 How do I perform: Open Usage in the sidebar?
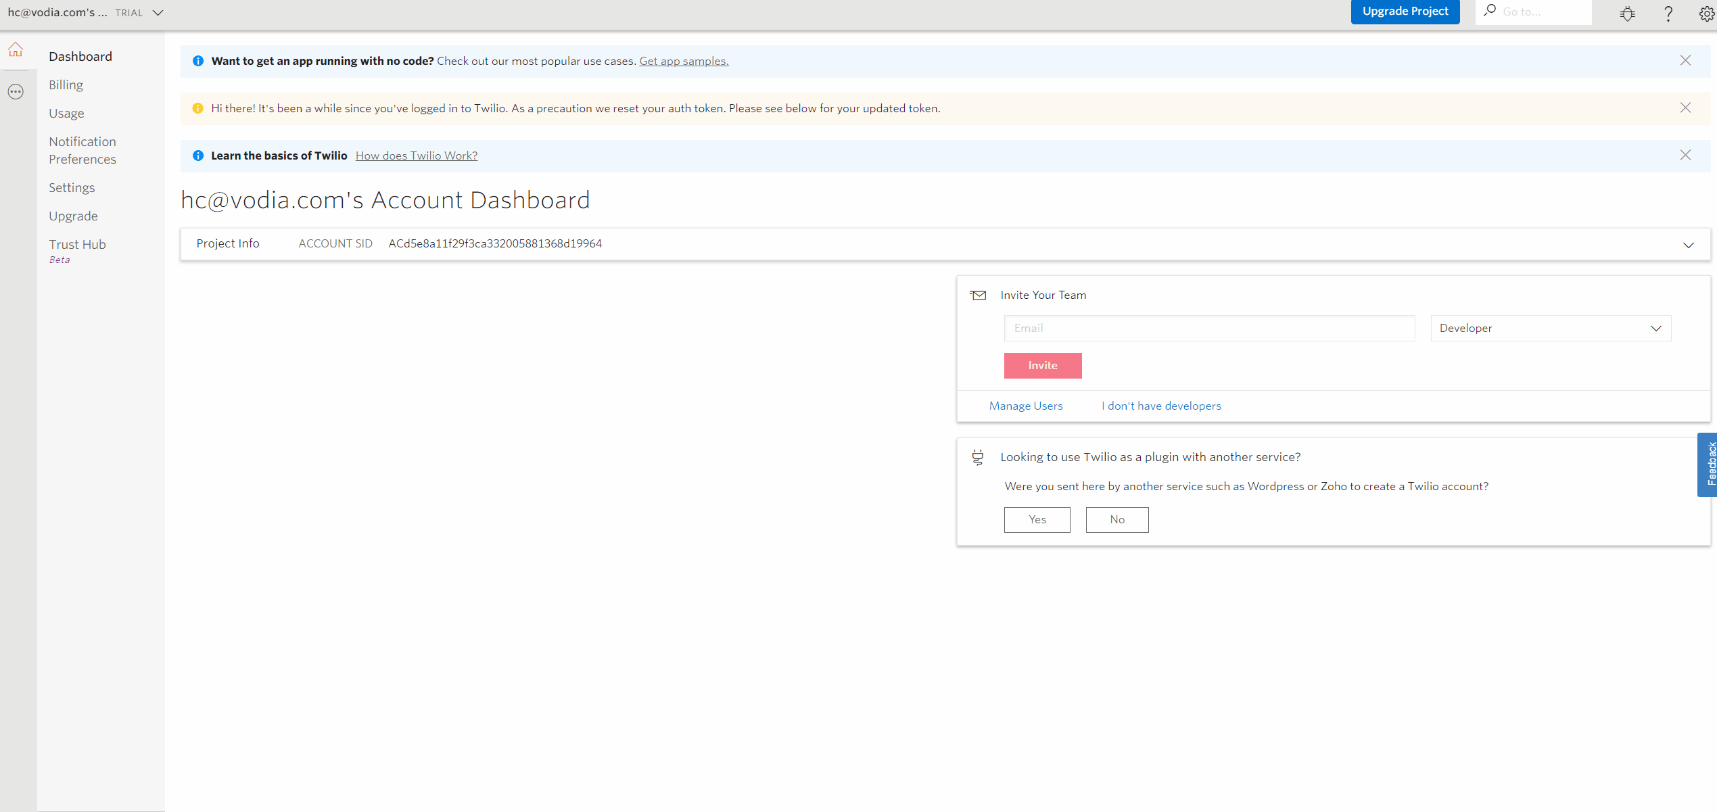66,113
